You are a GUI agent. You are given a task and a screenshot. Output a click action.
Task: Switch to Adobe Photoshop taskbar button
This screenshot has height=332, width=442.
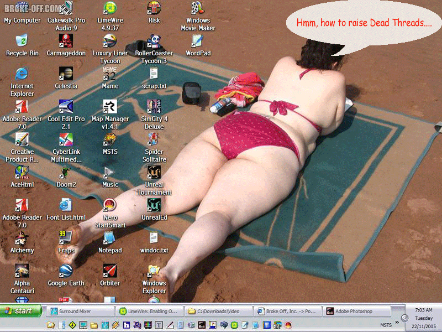point(356,312)
